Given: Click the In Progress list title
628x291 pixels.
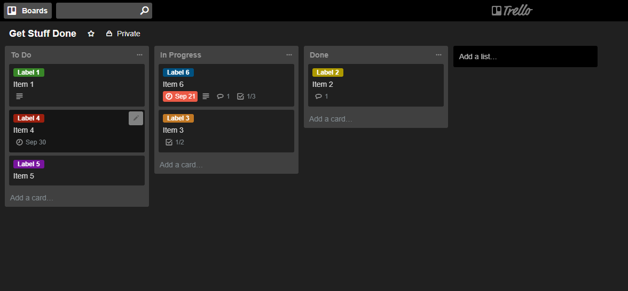Looking at the screenshot, I should pos(180,55).
